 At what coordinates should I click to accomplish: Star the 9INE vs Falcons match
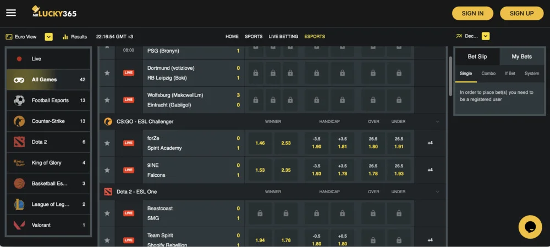pyautogui.click(x=107, y=170)
